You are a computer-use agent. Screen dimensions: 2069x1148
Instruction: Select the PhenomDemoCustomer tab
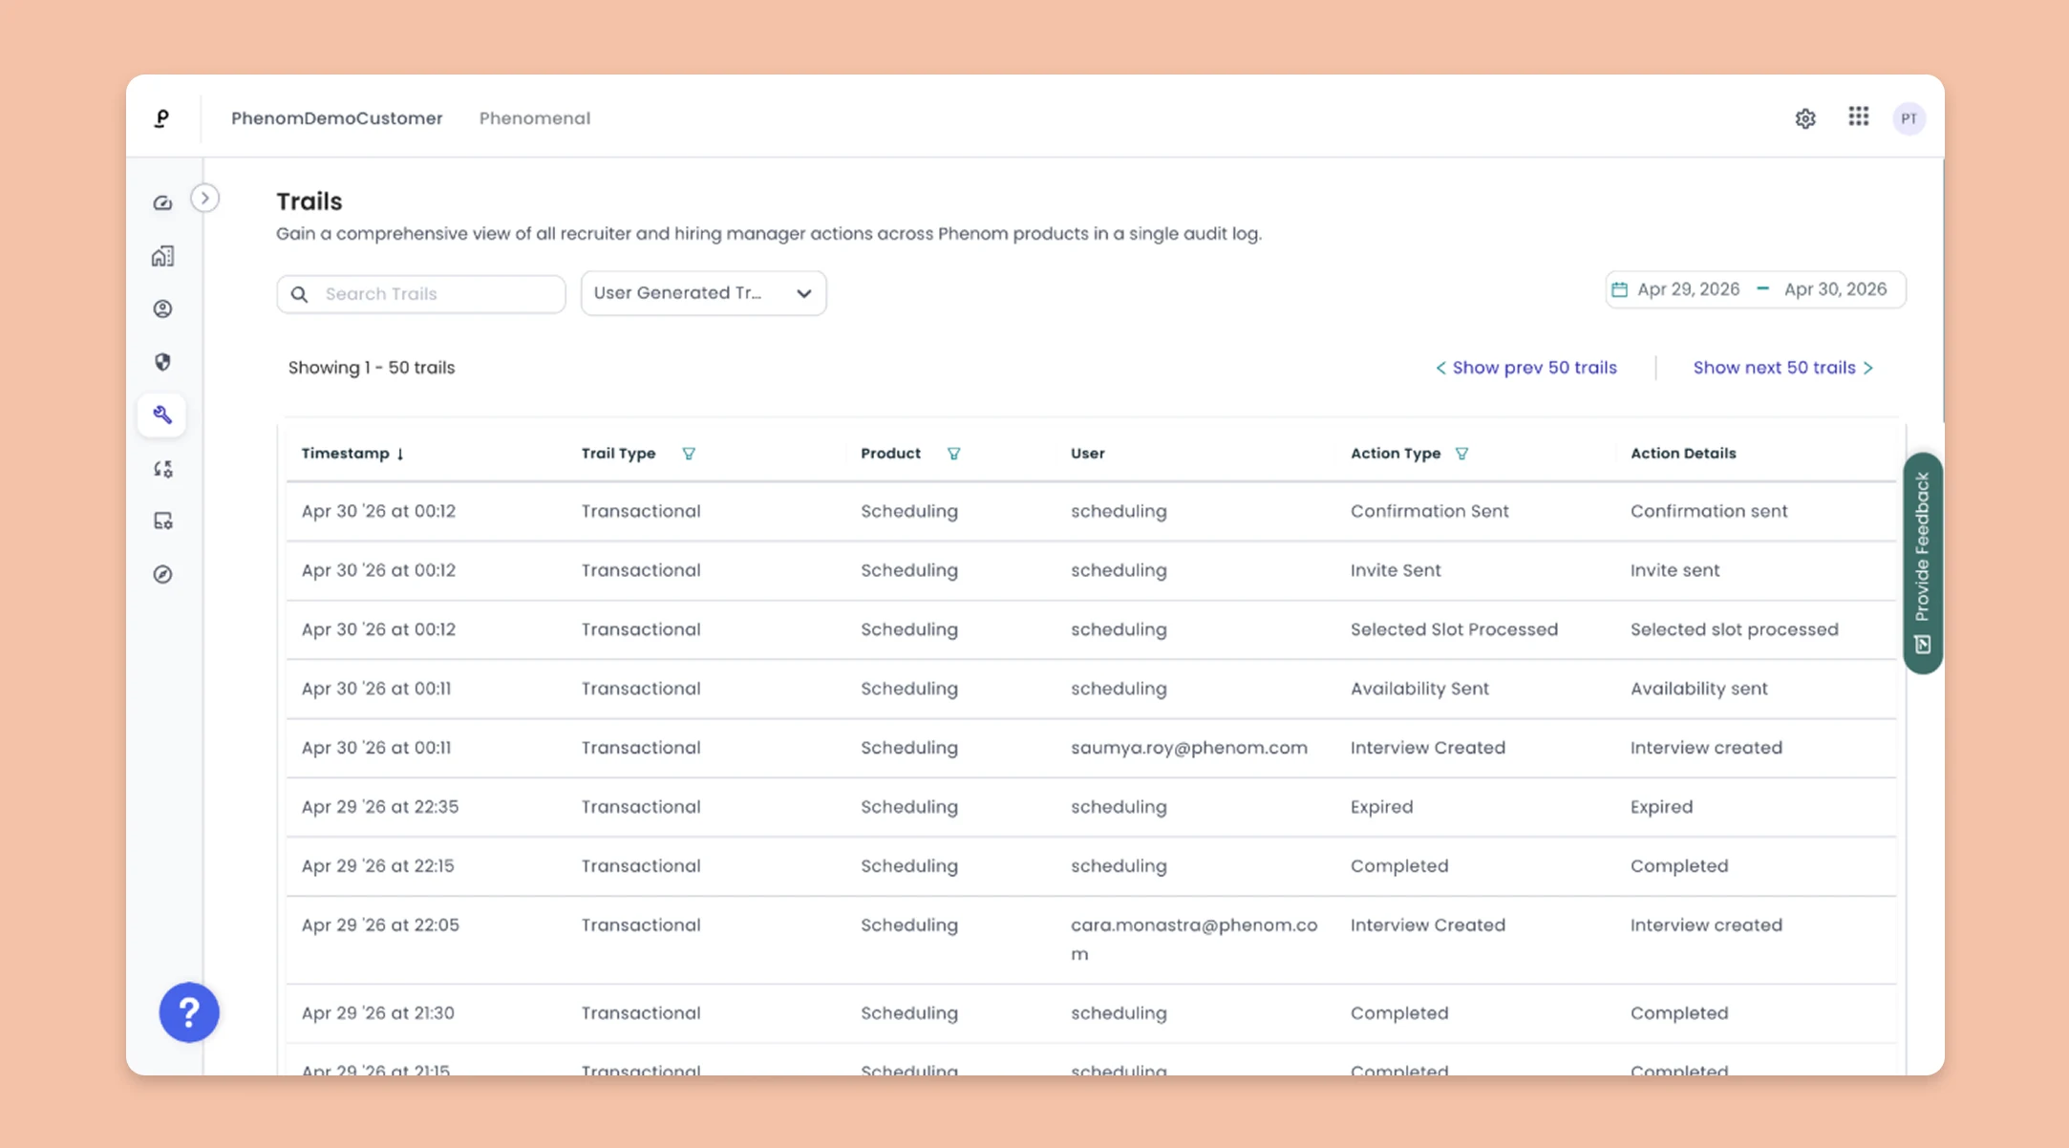tap(337, 118)
